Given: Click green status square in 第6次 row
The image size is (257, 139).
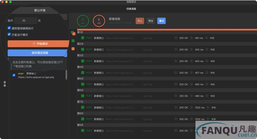Looking at the screenshot, I should click(x=83, y=96).
